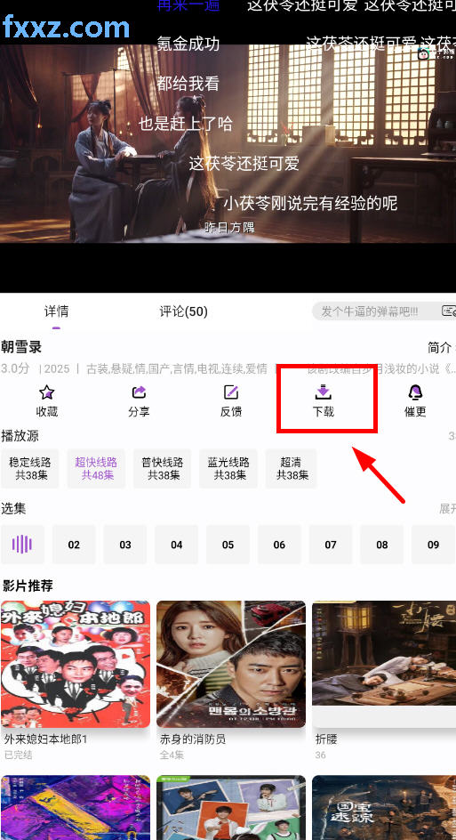Select 超清 playback source

pyautogui.click(x=292, y=469)
